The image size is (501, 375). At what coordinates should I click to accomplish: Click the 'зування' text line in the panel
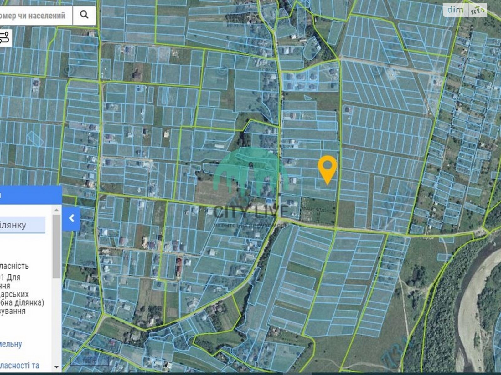pyautogui.click(x=13, y=311)
